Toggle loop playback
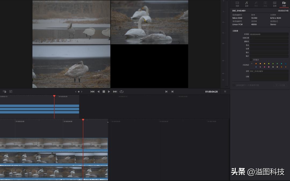 [x=122, y=92]
